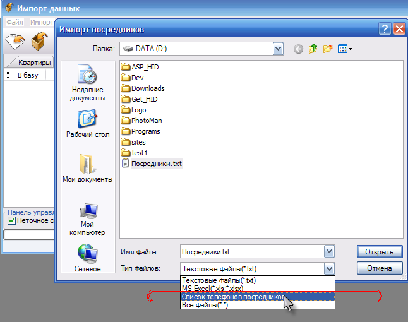Expand the file name dropdown arrow
408x322 pixels.
coord(328,252)
